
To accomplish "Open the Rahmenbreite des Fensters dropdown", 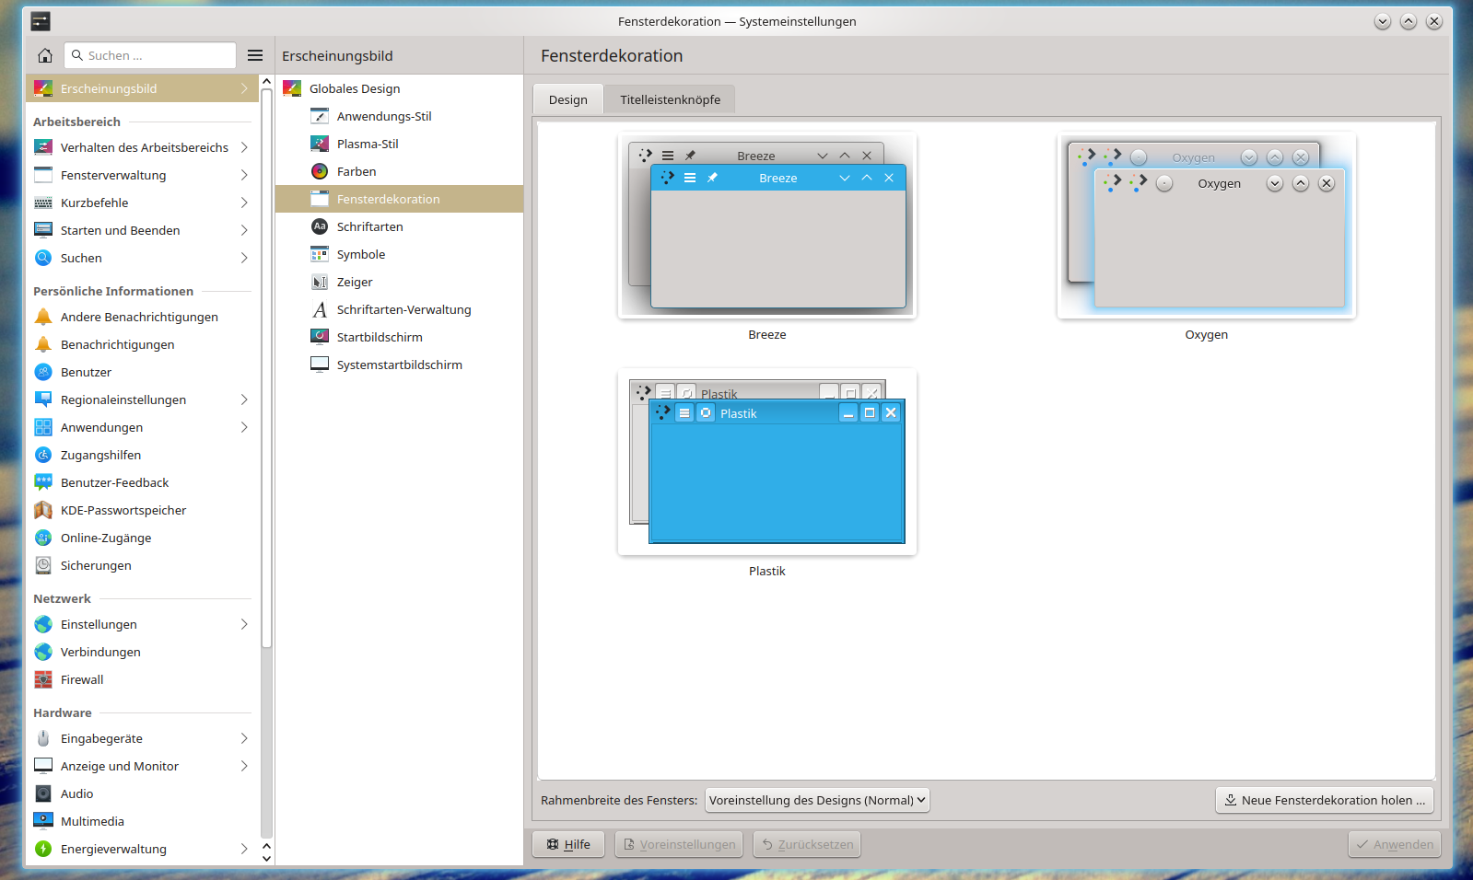I will (x=817, y=800).
